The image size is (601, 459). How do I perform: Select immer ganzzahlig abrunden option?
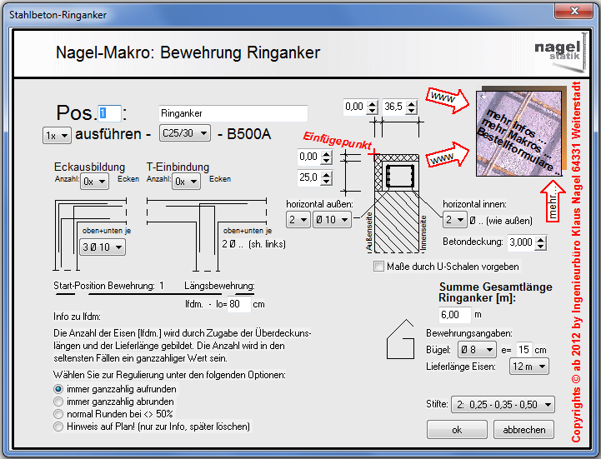58,401
